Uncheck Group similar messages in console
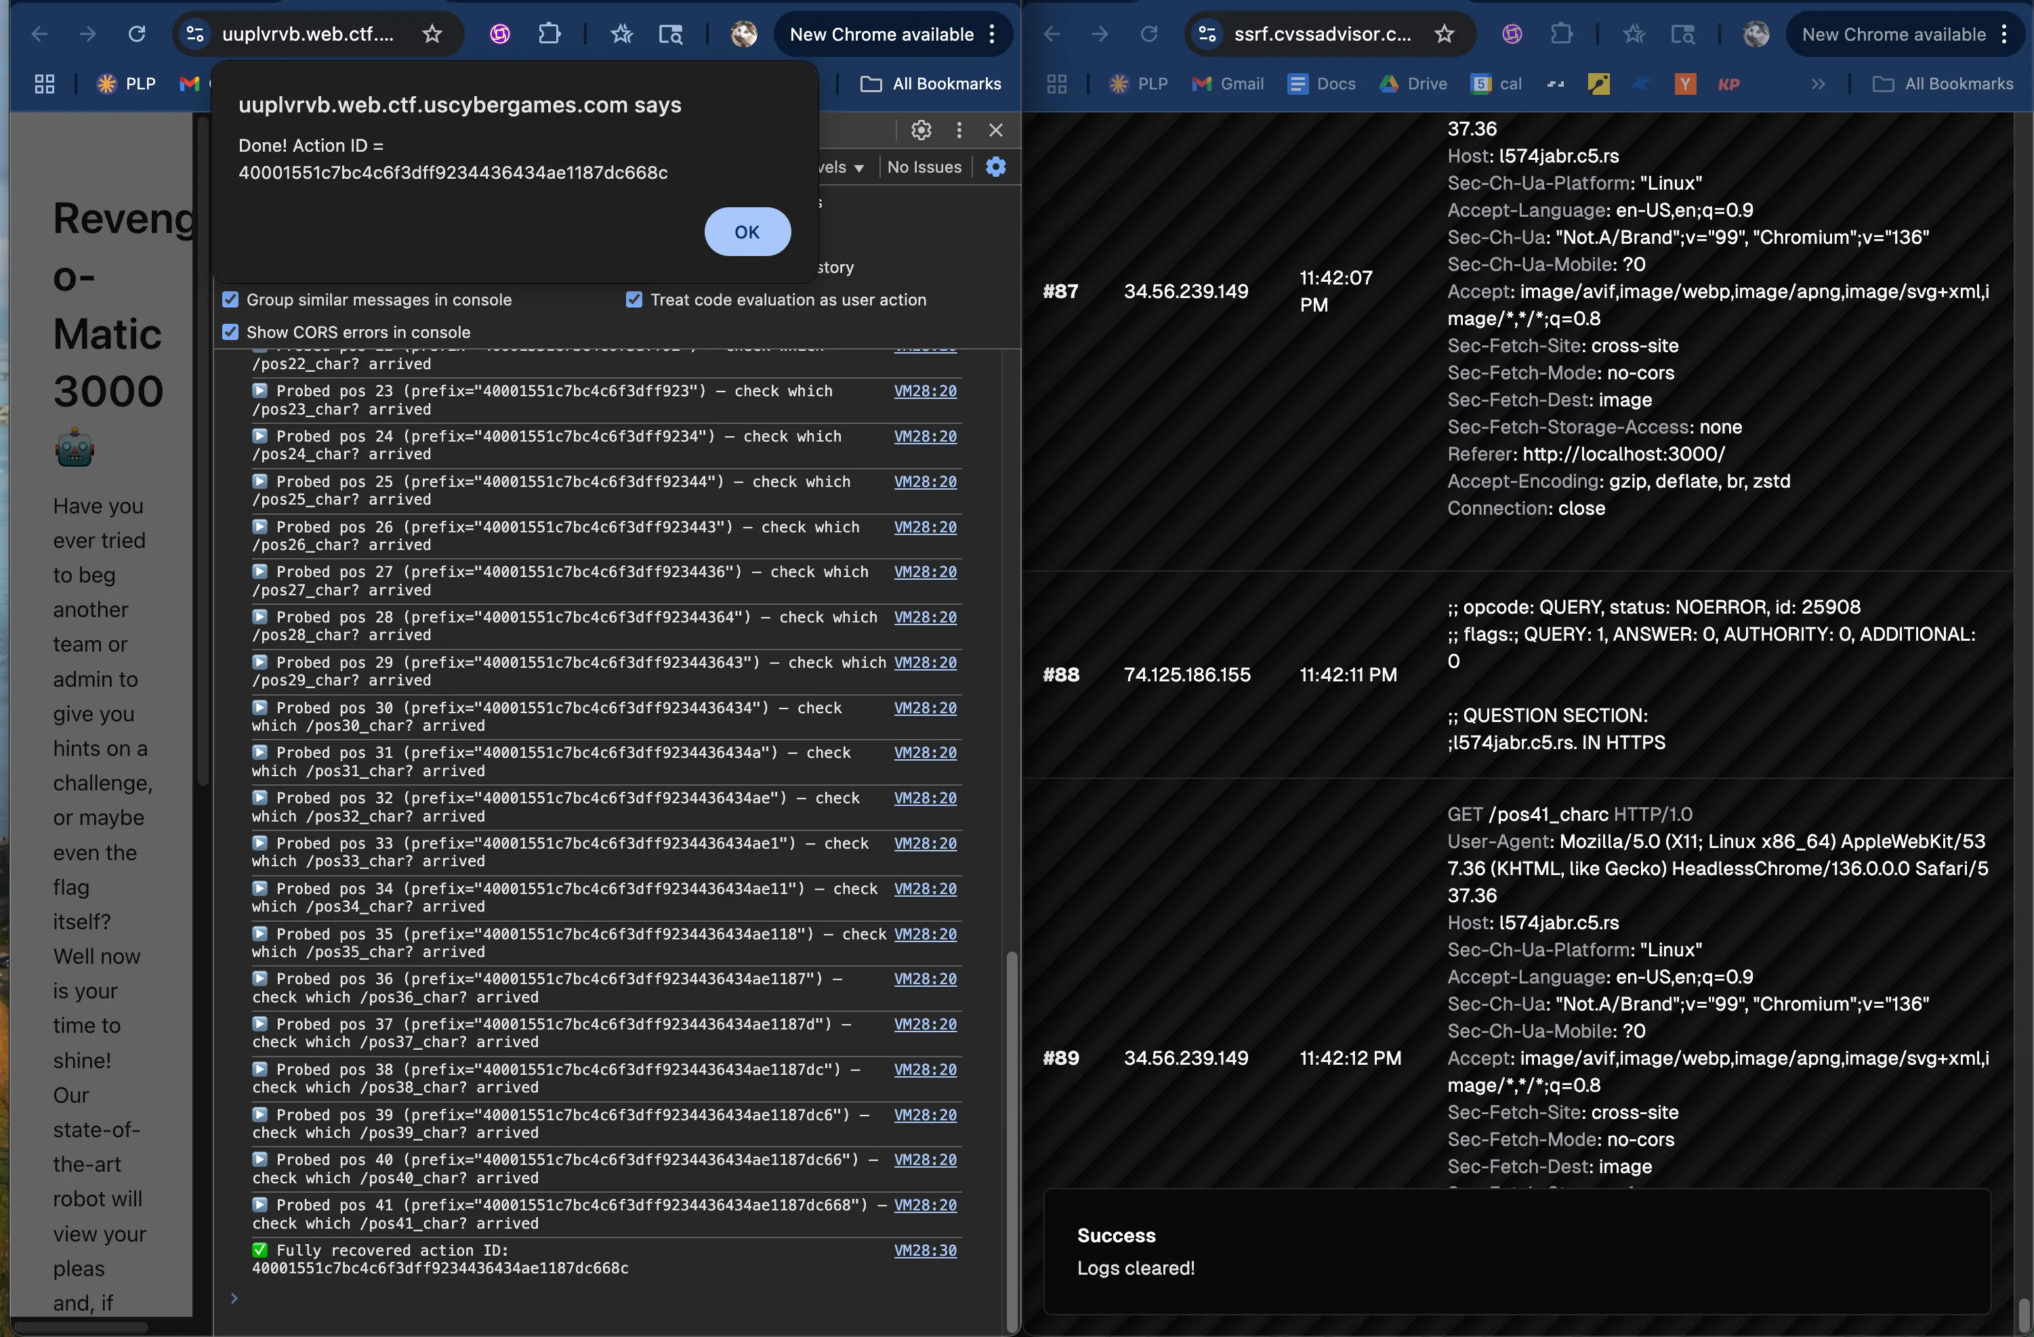This screenshot has width=2034, height=1337. coord(231,300)
